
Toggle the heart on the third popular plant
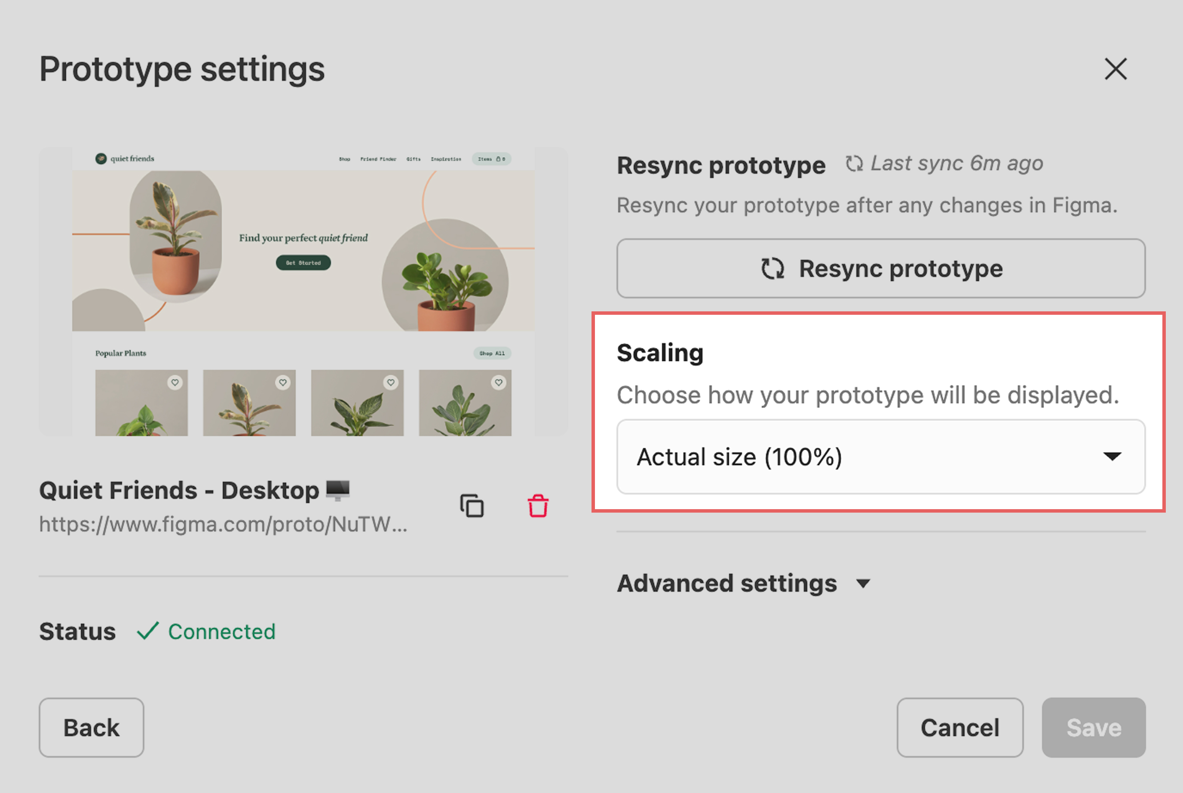tap(391, 382)
